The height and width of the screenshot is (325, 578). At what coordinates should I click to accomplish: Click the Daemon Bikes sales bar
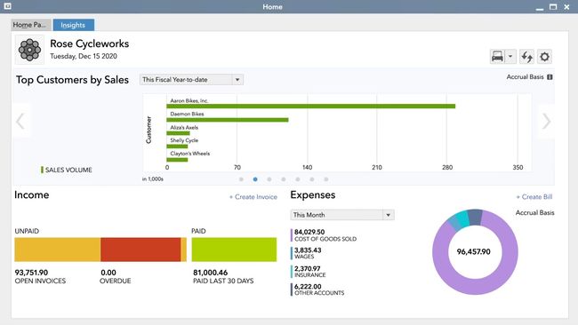(x=228, y=120)
